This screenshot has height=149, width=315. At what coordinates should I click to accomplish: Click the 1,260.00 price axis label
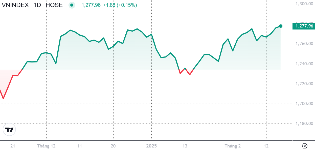305,44
